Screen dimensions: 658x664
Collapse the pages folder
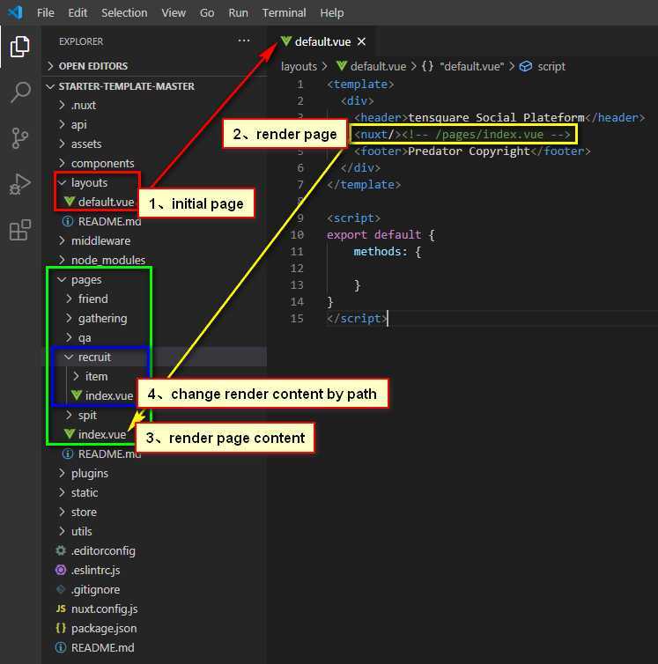pyautogui.click(x=155, y=279)
